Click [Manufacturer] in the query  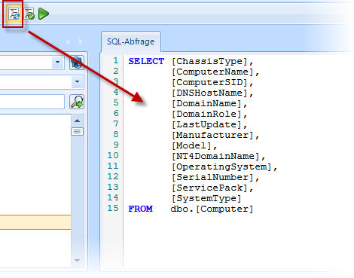[212, 135]
